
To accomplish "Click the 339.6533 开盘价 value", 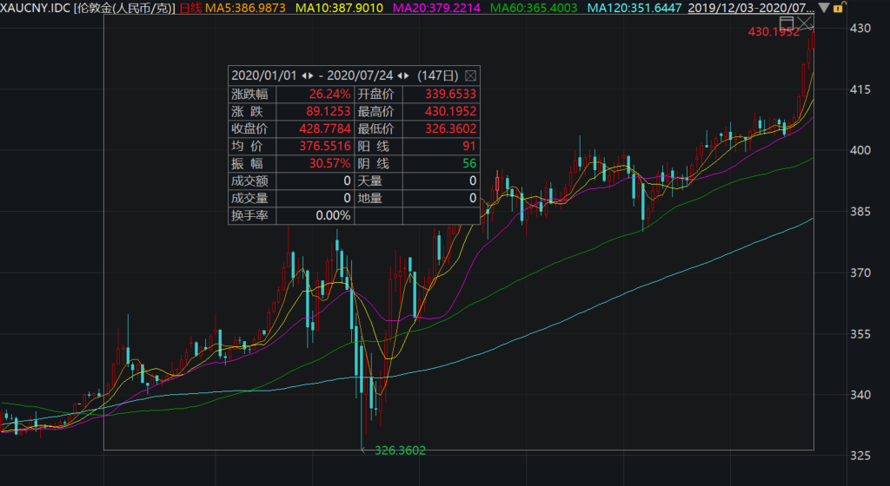I will [451, 94].
